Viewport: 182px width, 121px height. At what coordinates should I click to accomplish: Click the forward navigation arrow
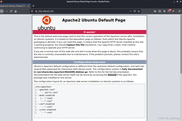click(6, 11)
